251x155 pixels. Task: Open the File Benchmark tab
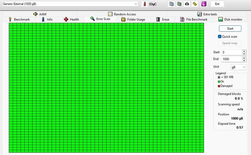[194, 19]
